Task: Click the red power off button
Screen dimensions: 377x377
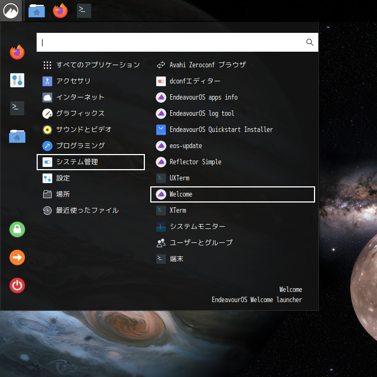Action: [x=17, y=285]
